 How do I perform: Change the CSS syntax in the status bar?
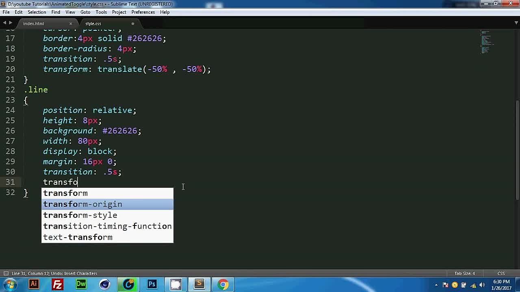pyautogui.click(x=502, y=273)
